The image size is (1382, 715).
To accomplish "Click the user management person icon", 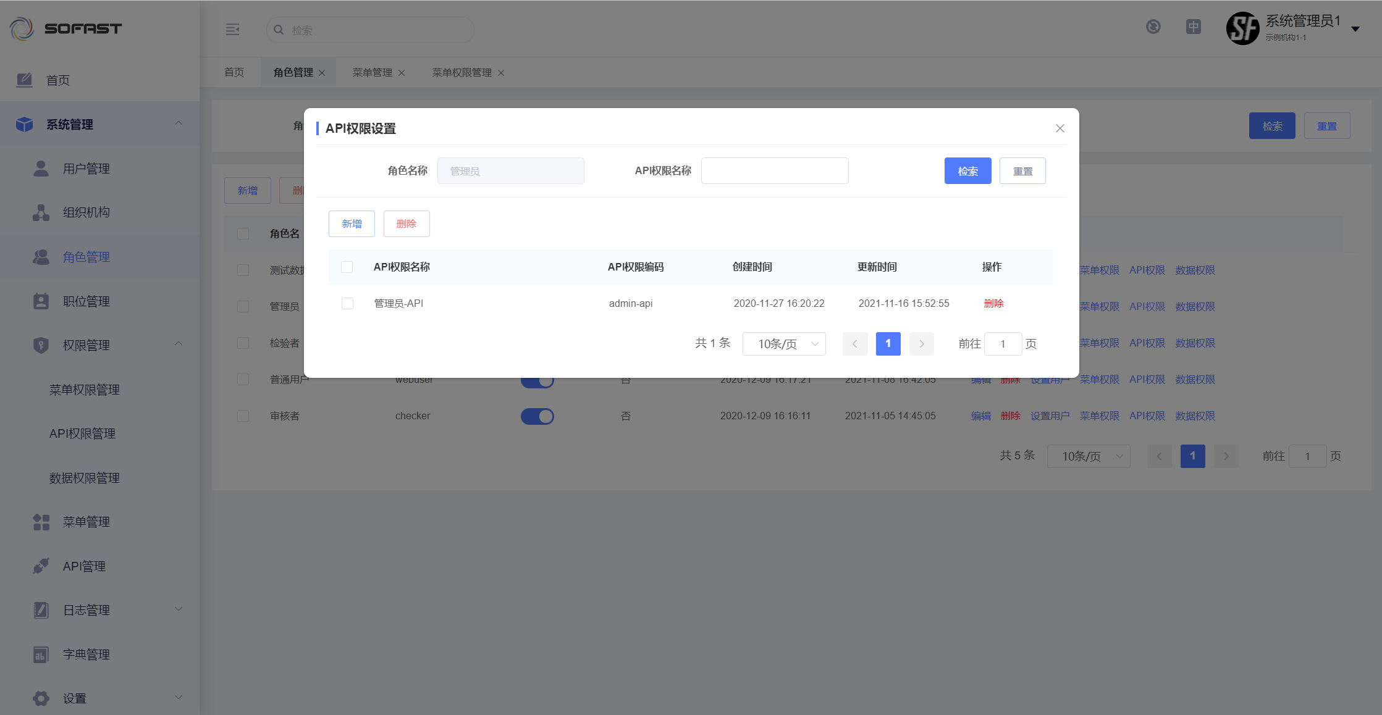I will (x=41, y=169).
